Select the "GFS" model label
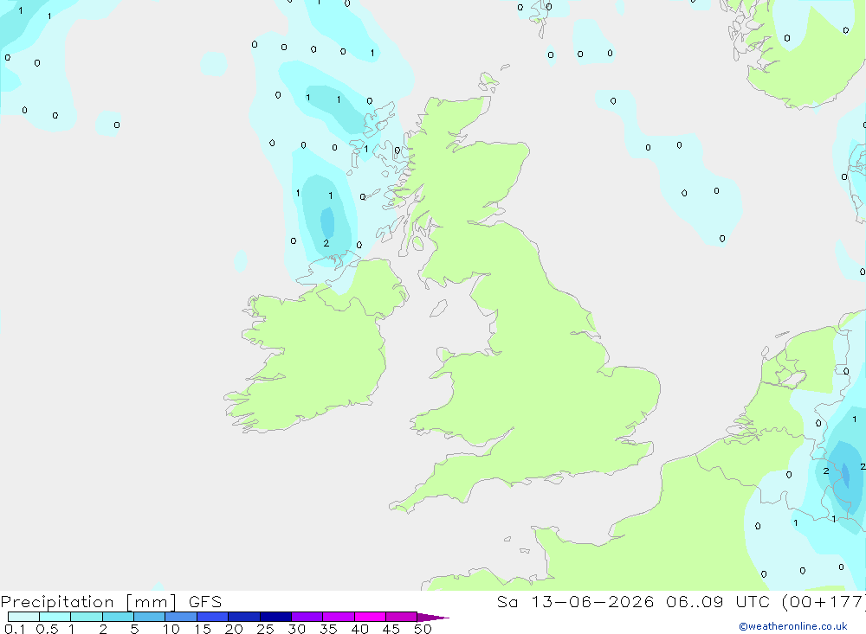This screenshot has width=866, height=634. coord(205,601)
